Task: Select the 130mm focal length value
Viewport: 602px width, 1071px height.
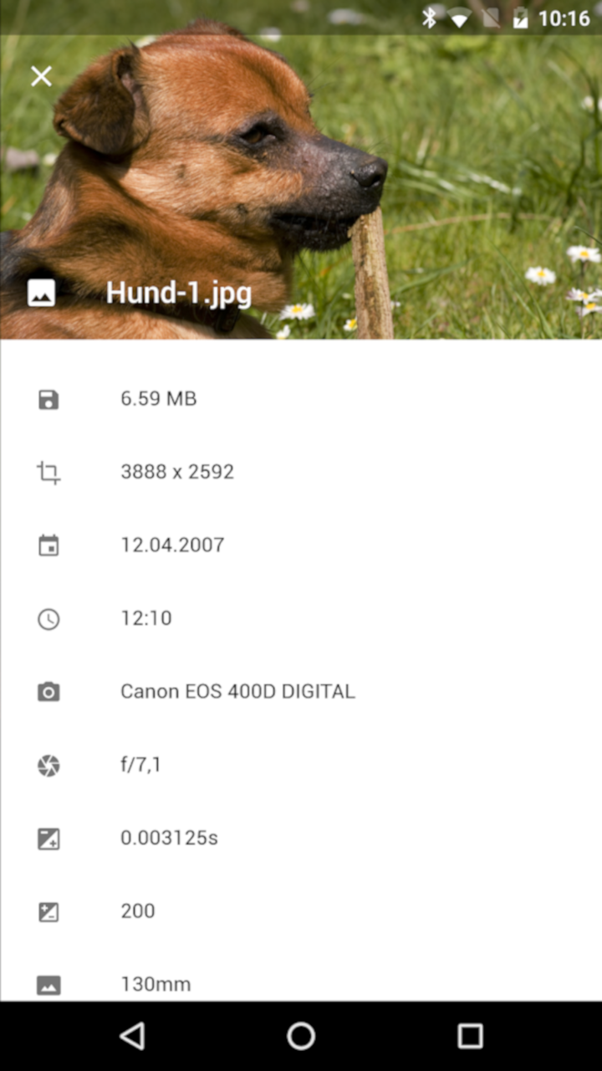Action: coord(156,985)
